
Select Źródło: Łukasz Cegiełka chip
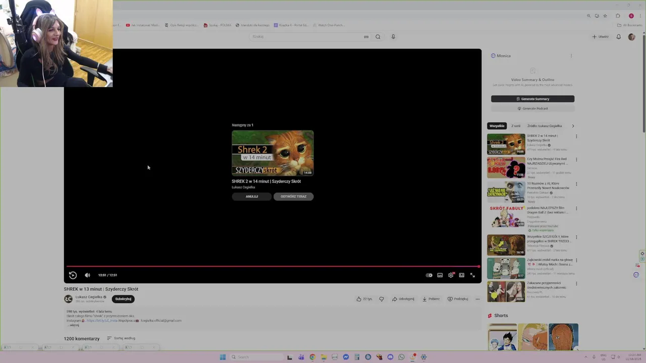click(x=545, y=126)
